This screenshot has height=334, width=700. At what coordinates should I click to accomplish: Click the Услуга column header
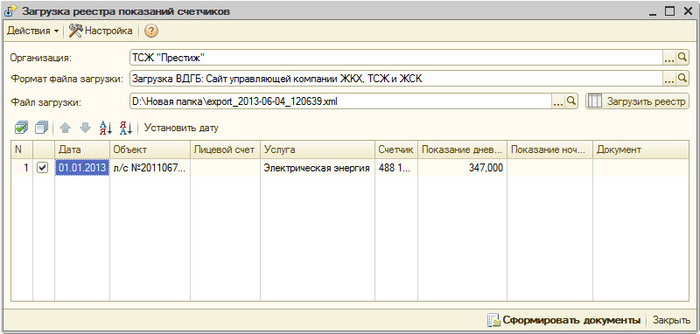pos(318,150)
